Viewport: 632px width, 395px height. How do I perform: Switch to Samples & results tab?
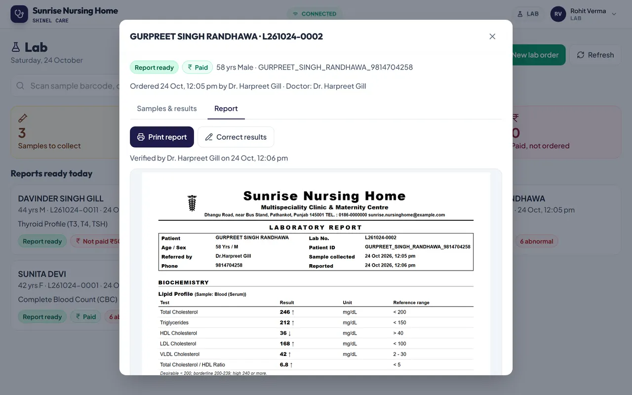[x=167, y=109]
